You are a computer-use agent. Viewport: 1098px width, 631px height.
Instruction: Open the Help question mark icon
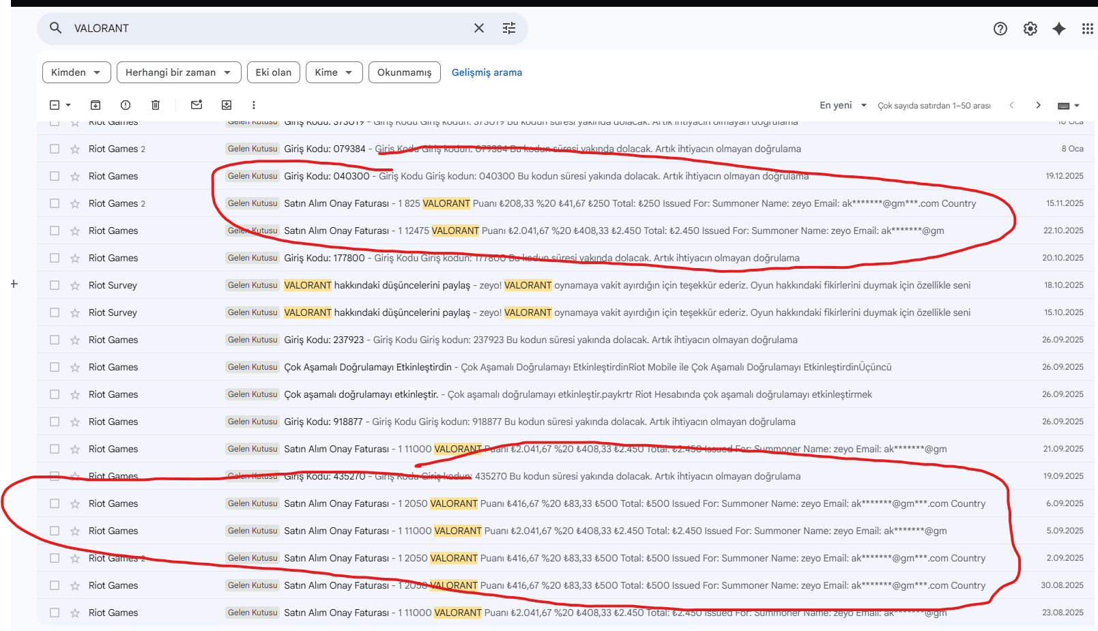(1000, 29)
